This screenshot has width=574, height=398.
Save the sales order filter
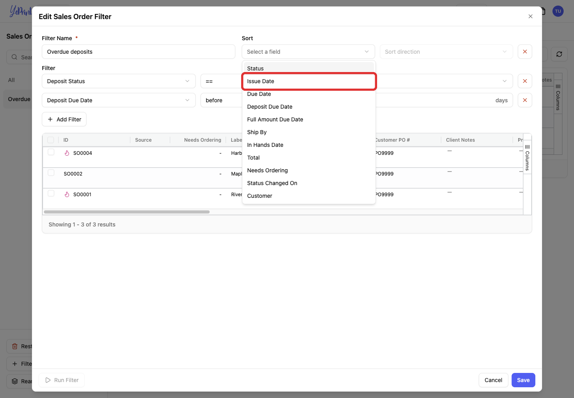523,380
